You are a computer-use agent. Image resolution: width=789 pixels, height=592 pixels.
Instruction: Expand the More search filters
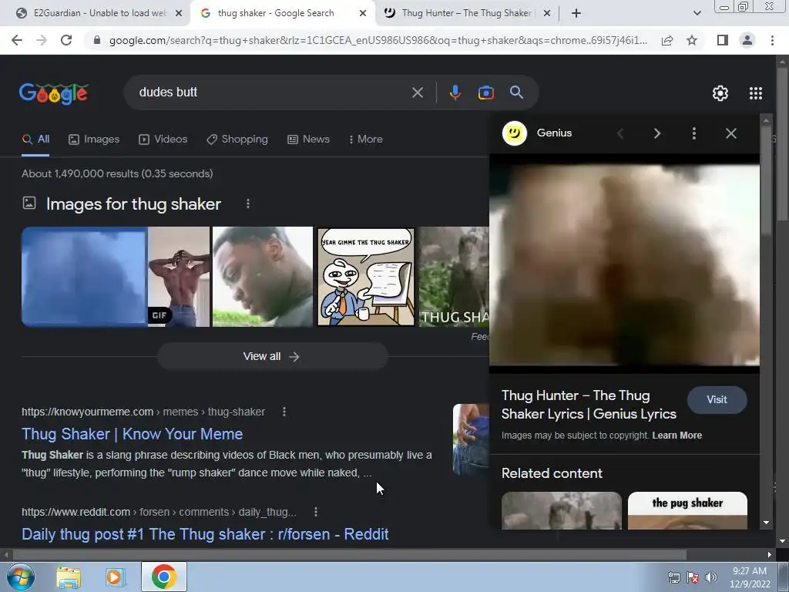pos(366,140)
